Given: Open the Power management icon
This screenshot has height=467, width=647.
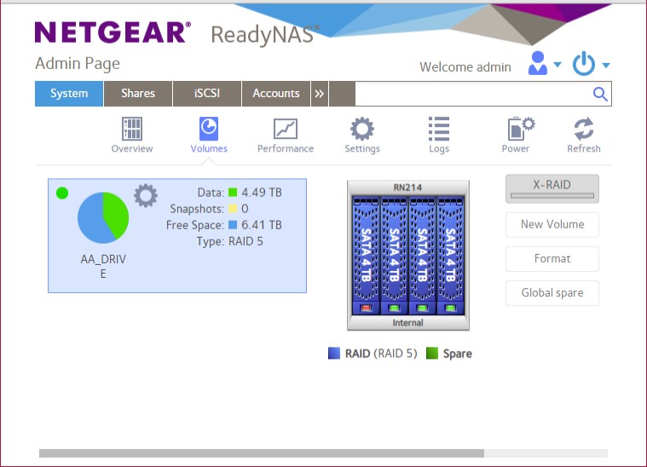Looking at the screenshot, I should [x=521, y=129].
